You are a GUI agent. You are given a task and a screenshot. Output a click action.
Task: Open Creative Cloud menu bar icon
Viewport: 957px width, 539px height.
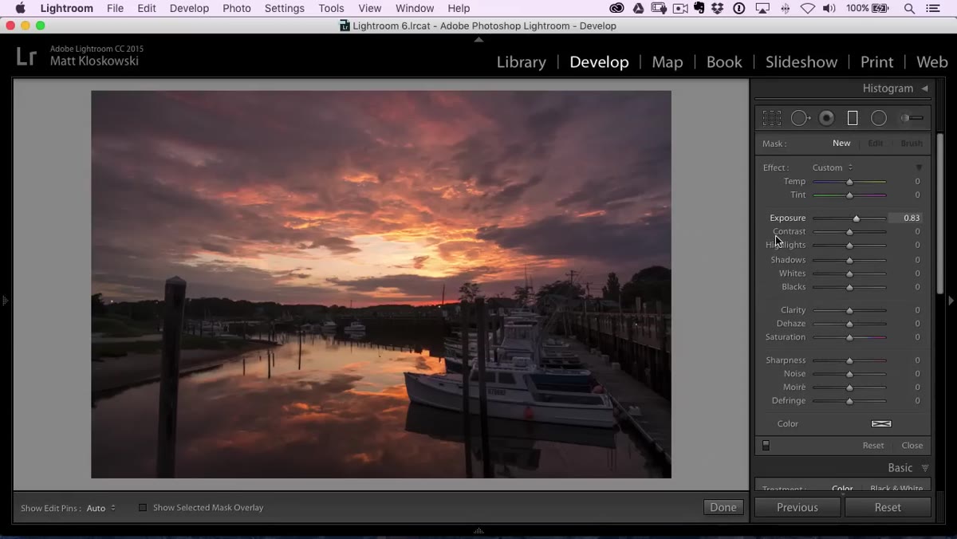616,8
